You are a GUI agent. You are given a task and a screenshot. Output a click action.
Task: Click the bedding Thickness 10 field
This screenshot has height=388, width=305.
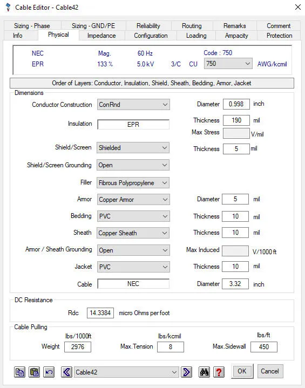point(235,216)
